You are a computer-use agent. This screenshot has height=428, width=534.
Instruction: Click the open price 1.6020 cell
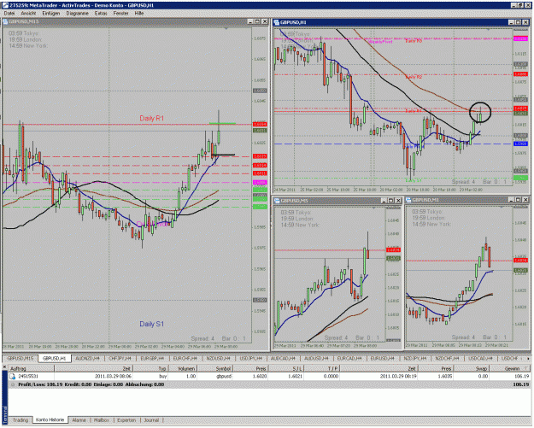[x=260, y=377]
